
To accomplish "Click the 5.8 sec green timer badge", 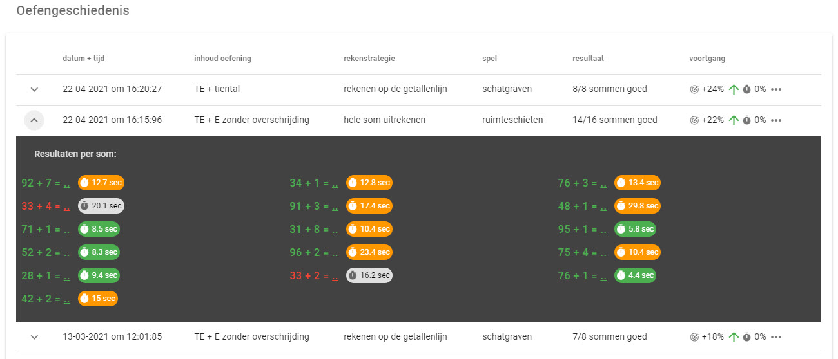I will pos(635,229).
